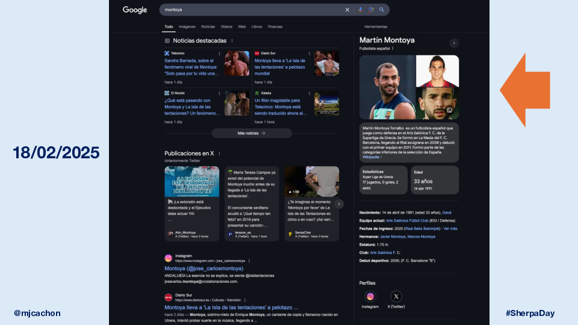
Task: Click the Más noticias button
Action: (252, 134)
